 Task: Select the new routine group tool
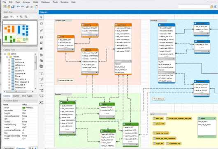click(x=41, y=66)
